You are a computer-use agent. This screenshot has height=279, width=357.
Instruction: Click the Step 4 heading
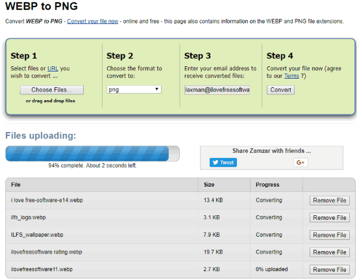point(280,56)
